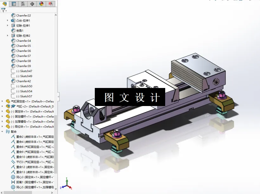Select the 配合 mates group paperclip icon
Image resolution: width=260 pixels, height=194 pixels.
(x=8, y=131)
